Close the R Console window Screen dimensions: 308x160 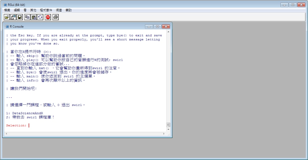[166, 27]
